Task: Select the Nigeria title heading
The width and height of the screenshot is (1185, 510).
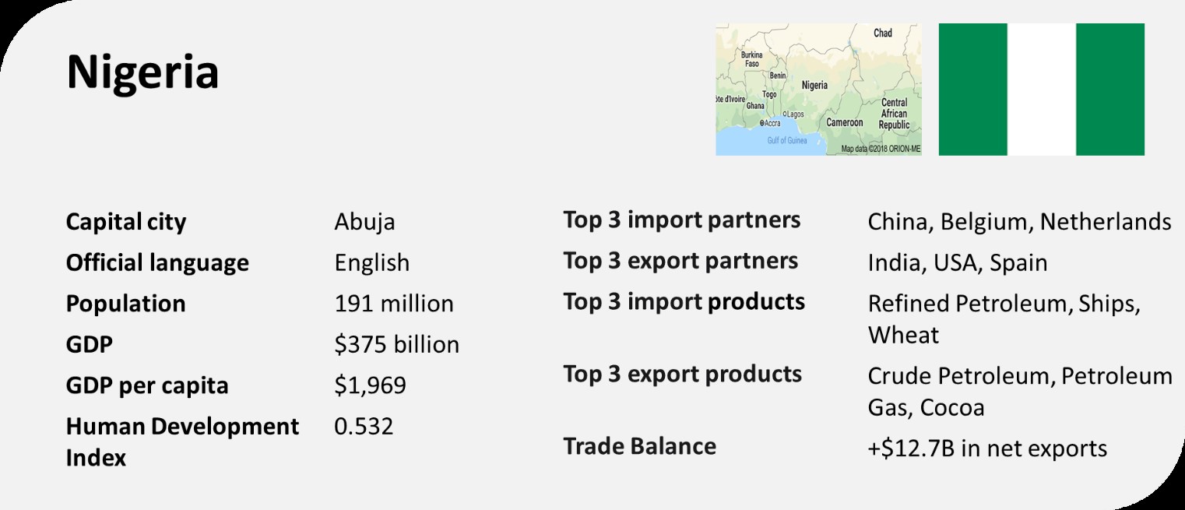Action: click(x=142, y=73)
